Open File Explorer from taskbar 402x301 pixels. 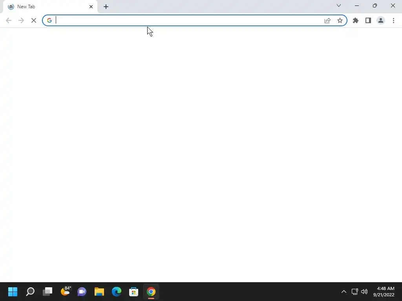(x=99, y=292)
